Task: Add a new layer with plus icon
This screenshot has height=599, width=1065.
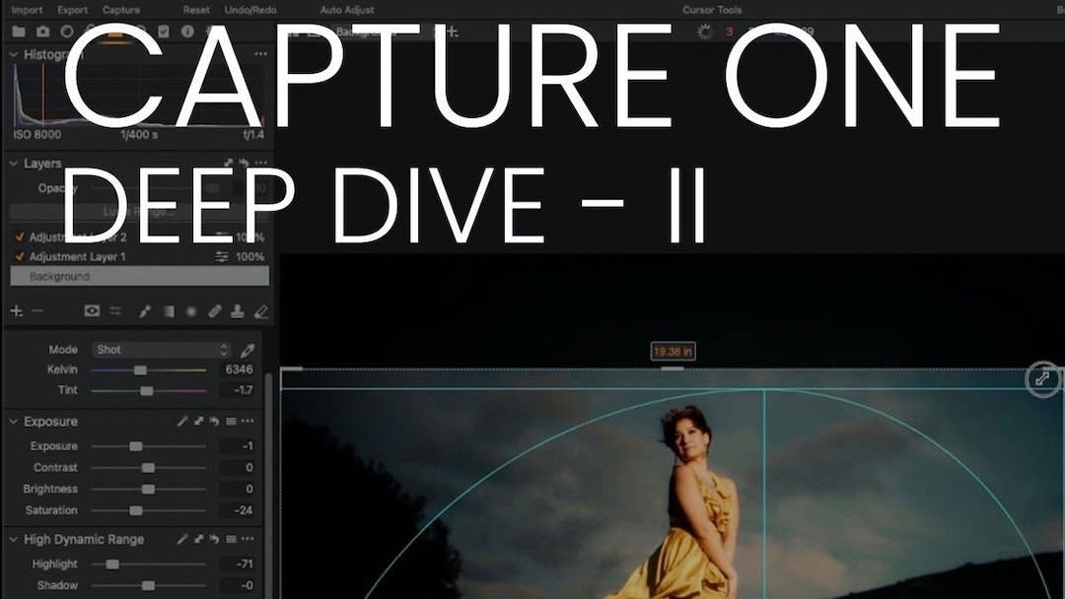Action: (x=17, y=310)
